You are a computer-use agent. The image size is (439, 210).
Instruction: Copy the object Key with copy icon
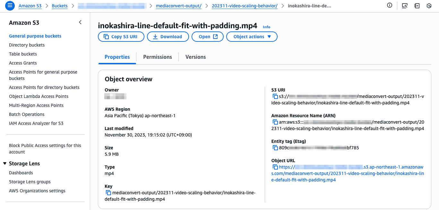108,193
